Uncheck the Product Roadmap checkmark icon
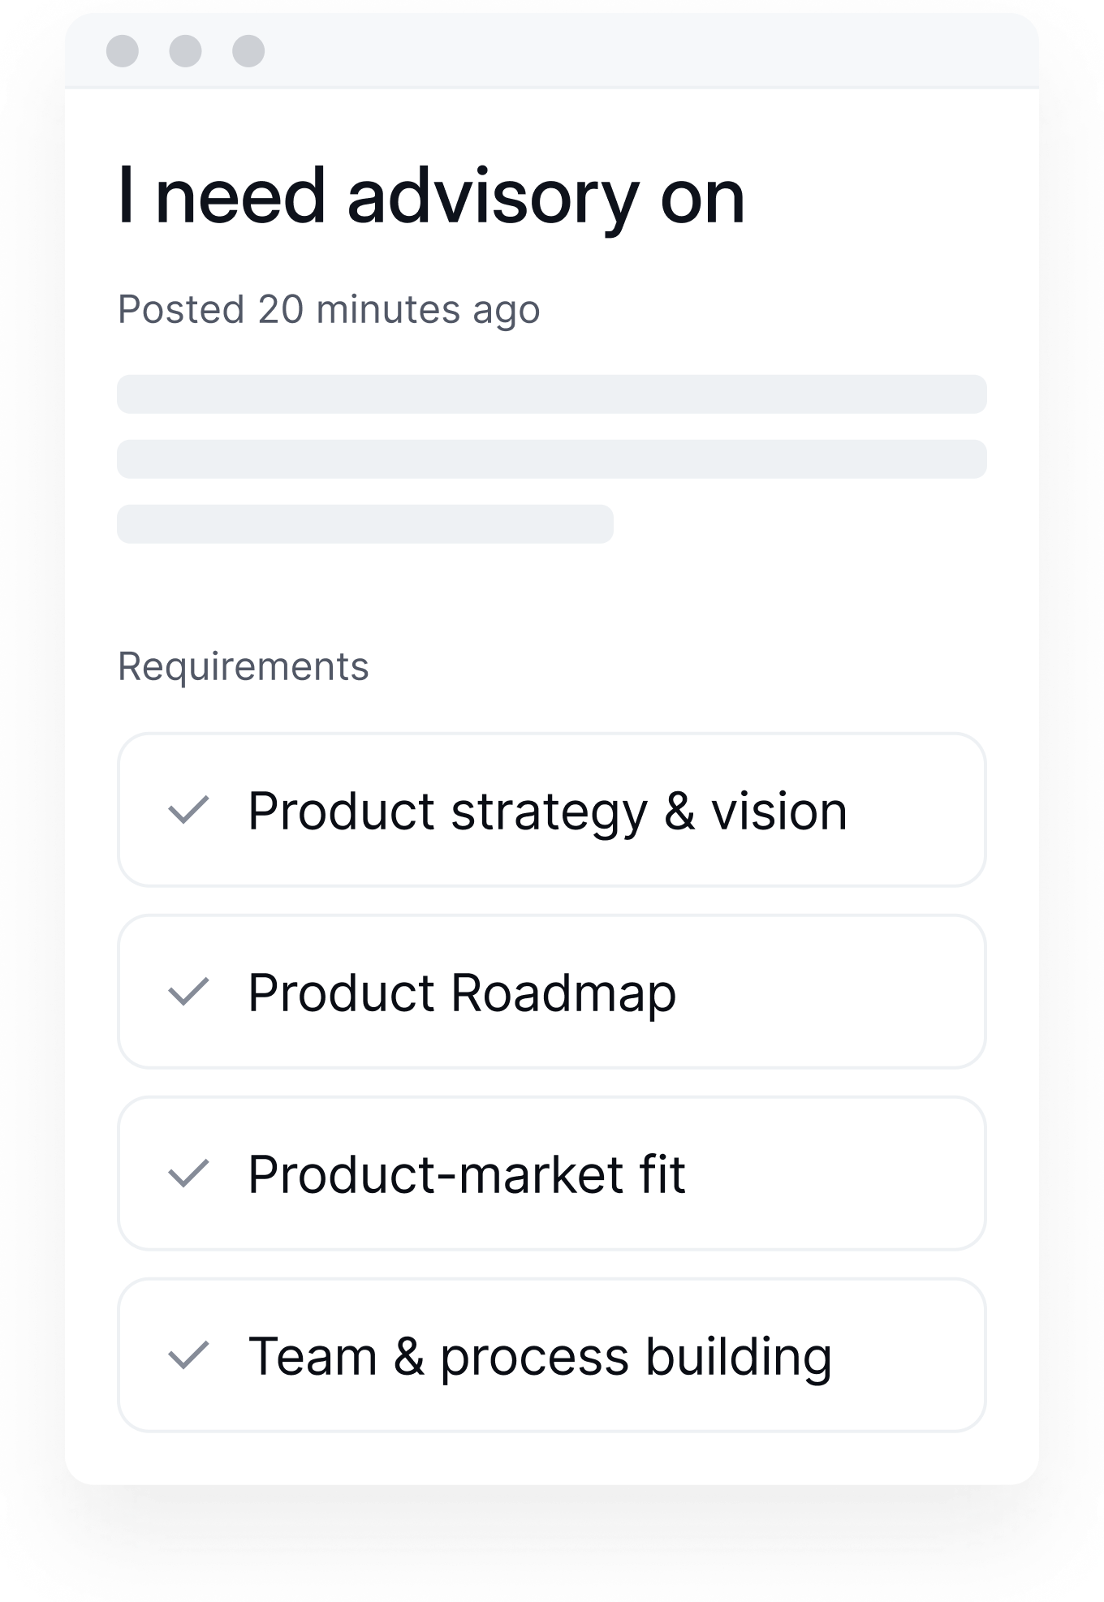Screen dimensions: 1104x1602 point(188,993)
